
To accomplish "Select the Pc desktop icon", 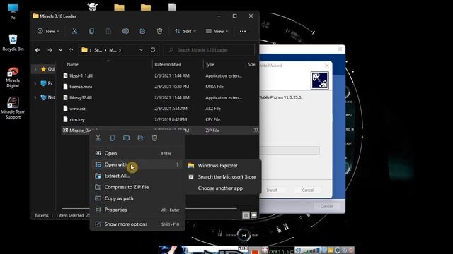I will coord(13,11).
